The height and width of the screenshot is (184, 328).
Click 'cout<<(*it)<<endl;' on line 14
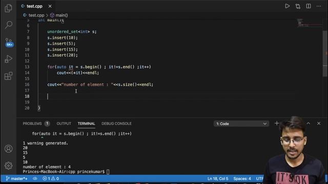[78, 73]
